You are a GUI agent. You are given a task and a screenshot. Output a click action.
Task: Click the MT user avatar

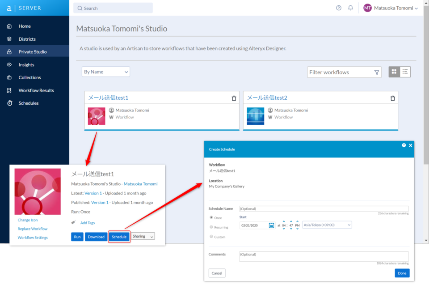coord(367,8)
